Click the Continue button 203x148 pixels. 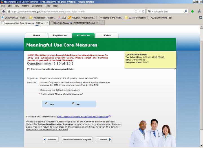[104, 140]
